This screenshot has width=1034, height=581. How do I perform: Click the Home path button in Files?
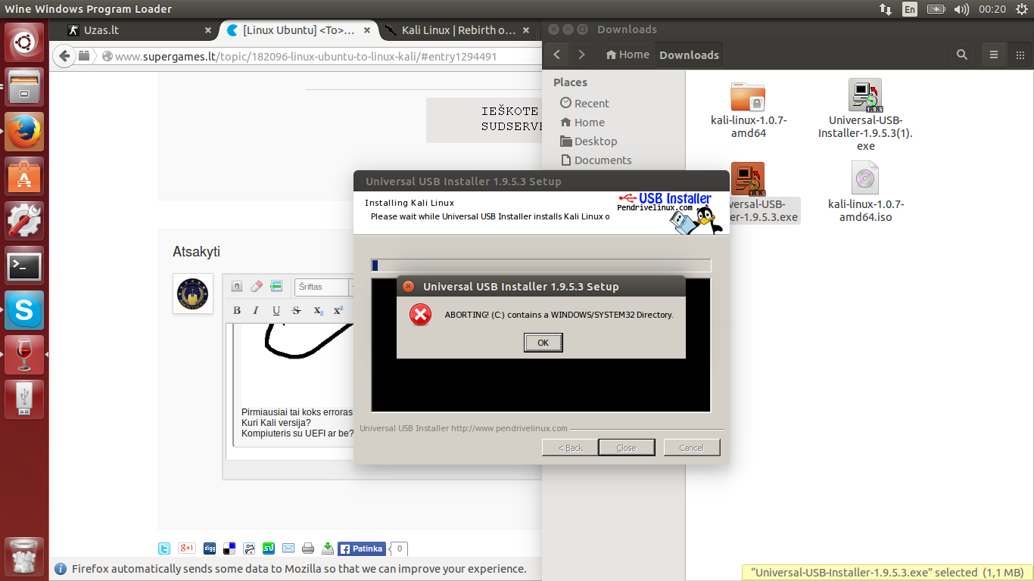coord(628,54)
